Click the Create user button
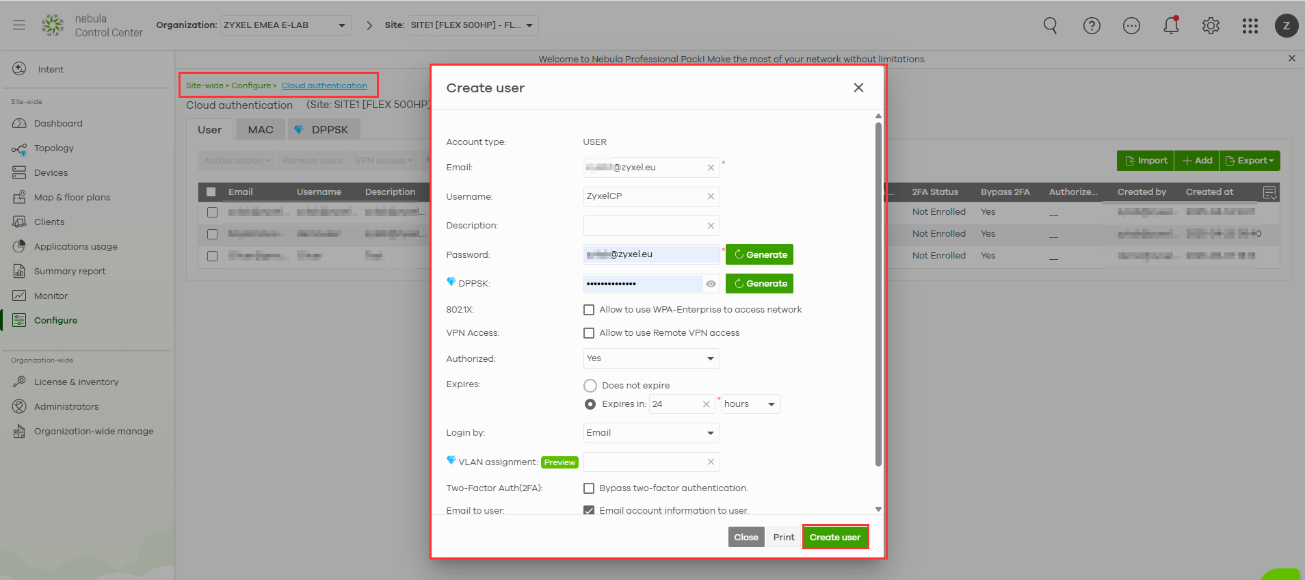This screenshot has width=1305, height=580. (834, 538)
